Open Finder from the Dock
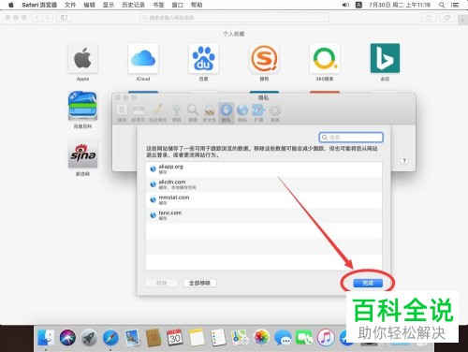This screenshot has width=468, height=352. [46, 338]
